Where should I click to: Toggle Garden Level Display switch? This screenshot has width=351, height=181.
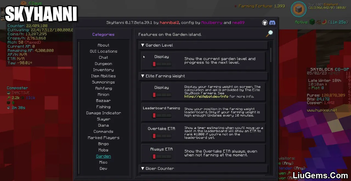[x=162, y=64]
